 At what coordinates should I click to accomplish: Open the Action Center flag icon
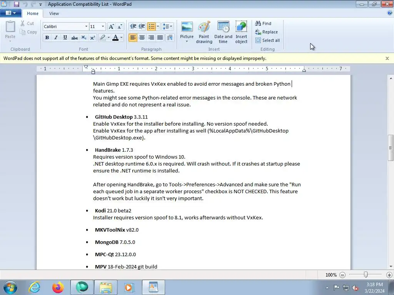(x=336, y=288)
